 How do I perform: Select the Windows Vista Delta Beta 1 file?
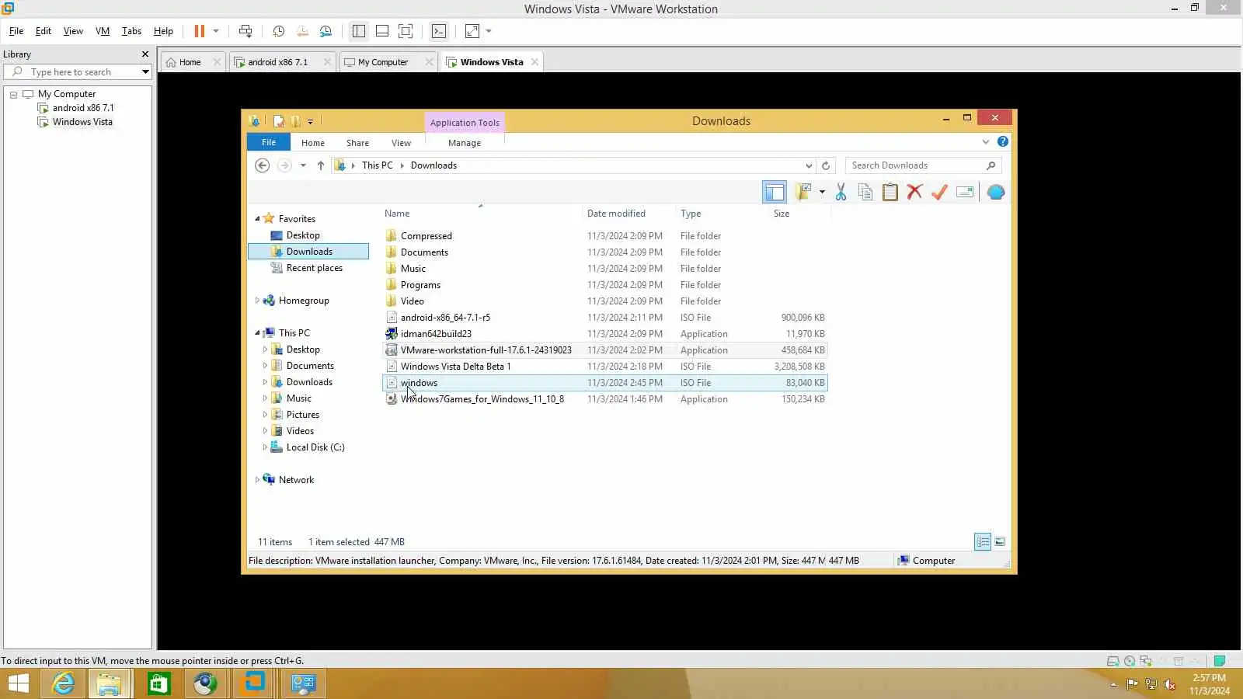(455, 367)
